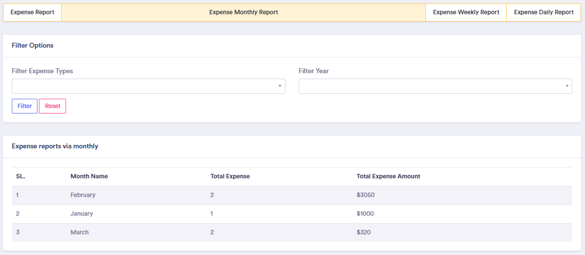Screen dimensions: 585x255
Task: Click the $3050 amount cell
Action: pyautogui.click(x=366, y=195)
